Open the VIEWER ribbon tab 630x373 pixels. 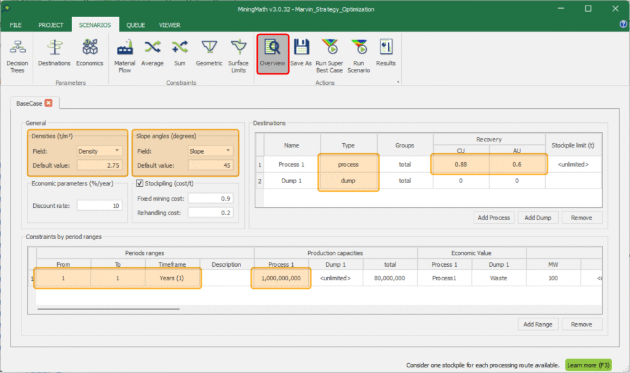[x=170, y=25]
